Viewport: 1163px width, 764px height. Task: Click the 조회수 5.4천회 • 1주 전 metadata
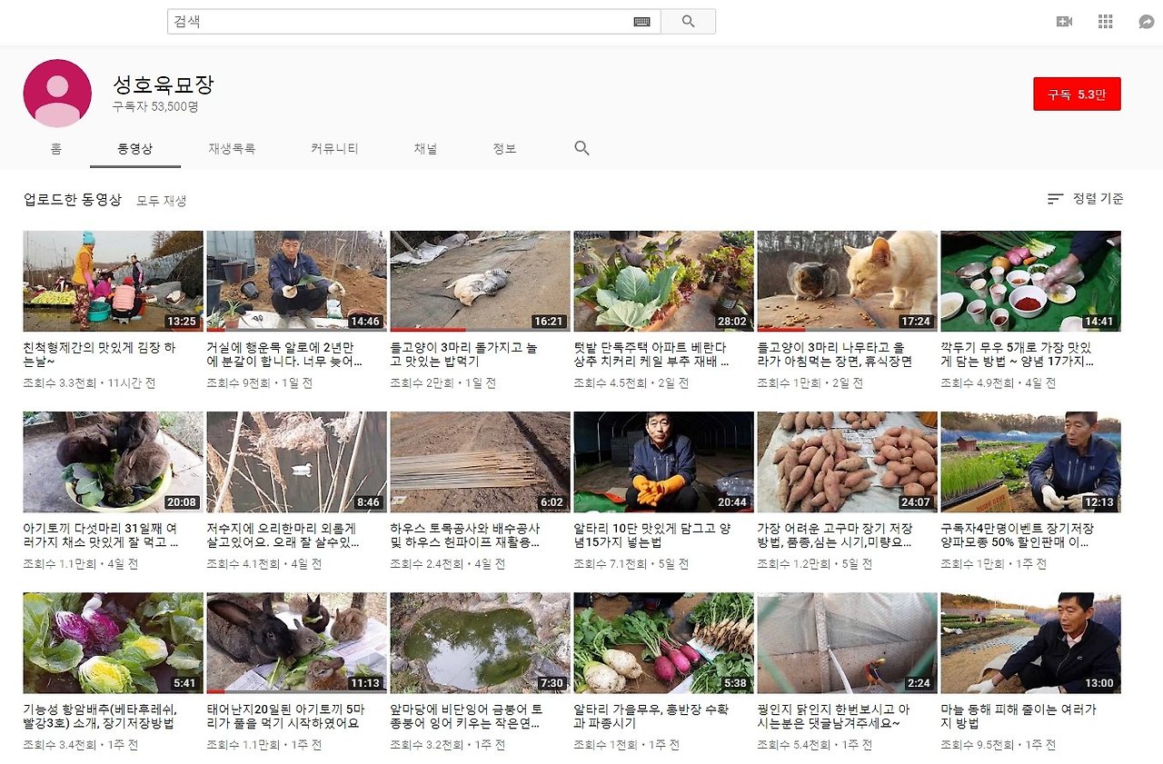coord(815,745)
